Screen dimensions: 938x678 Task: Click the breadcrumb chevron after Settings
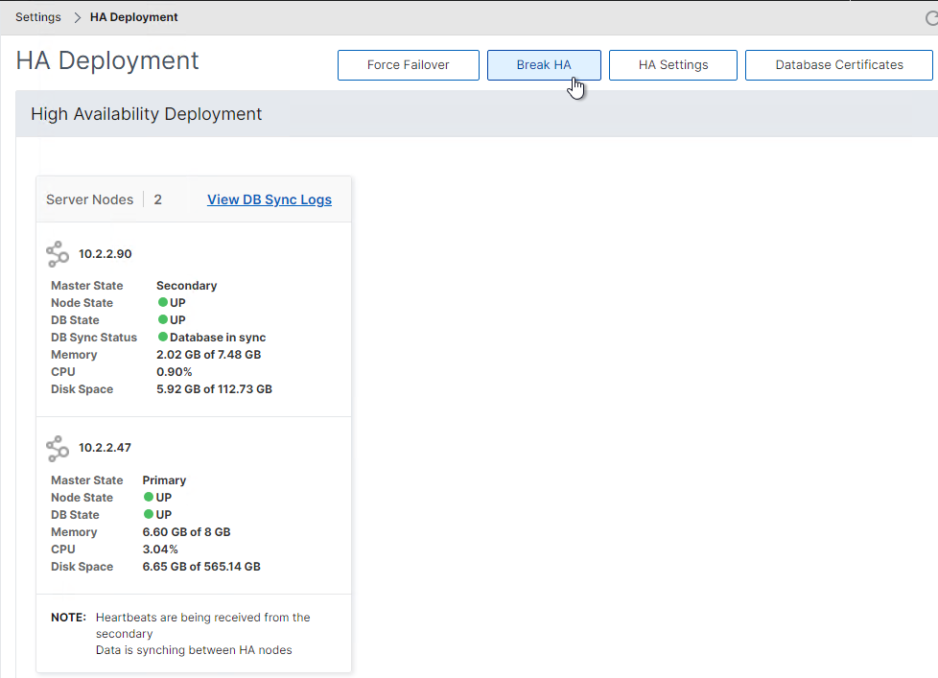coord(77,17)
